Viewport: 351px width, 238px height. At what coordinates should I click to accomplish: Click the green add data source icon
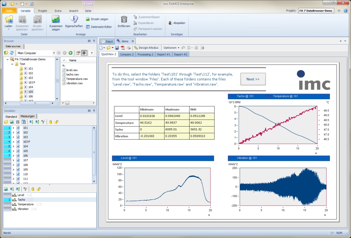click(x=70, y=53)
